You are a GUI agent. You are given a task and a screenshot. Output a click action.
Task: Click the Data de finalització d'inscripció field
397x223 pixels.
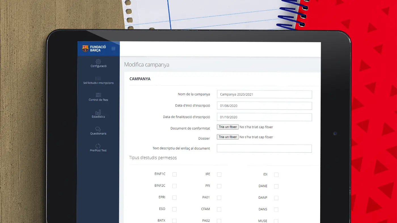pos(264,117)
